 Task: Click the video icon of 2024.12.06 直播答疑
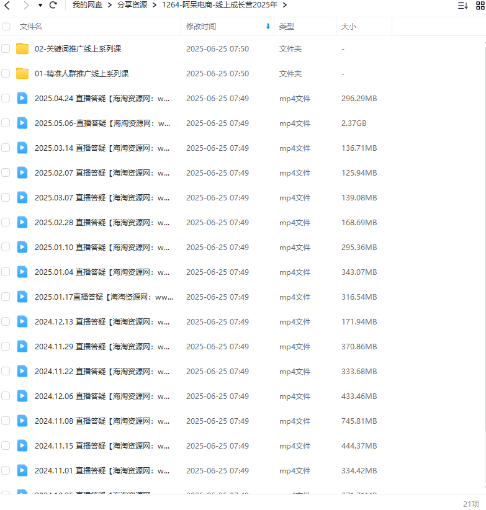[22, 396]
